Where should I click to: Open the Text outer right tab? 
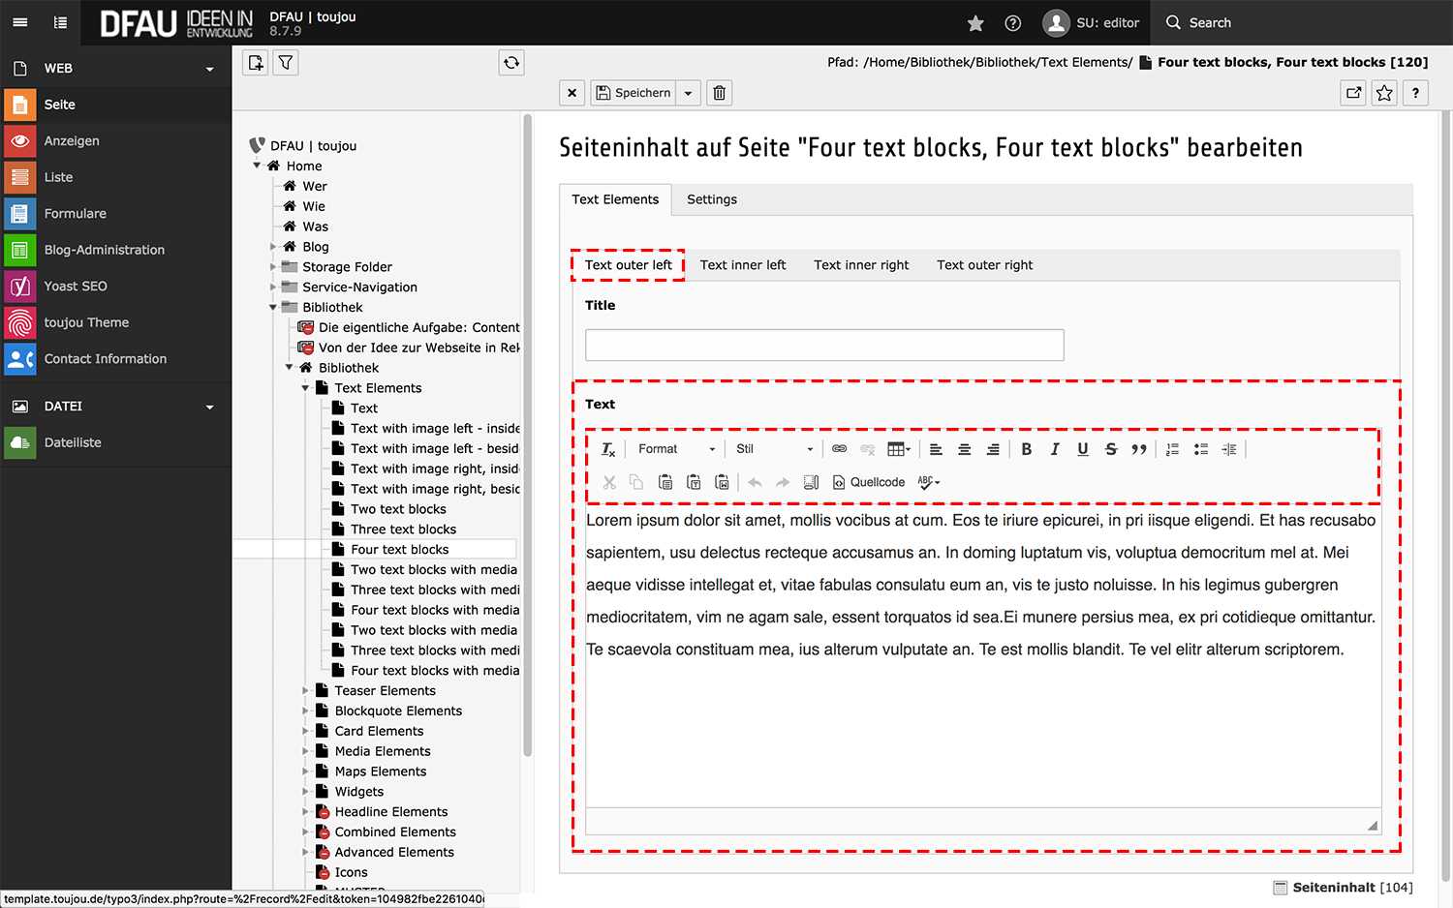pyautogui.click(x=985, y=265)
